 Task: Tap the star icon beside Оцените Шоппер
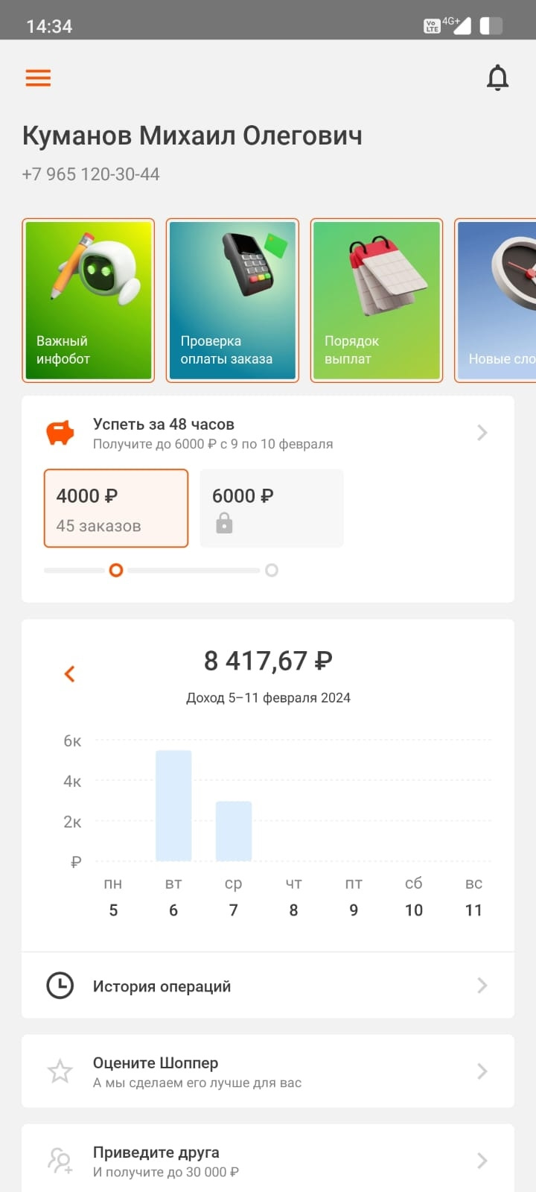click(60, 1071)
